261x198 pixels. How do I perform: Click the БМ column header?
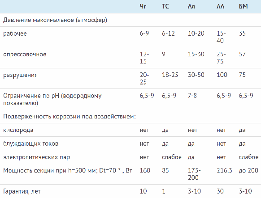pos(243,6)
